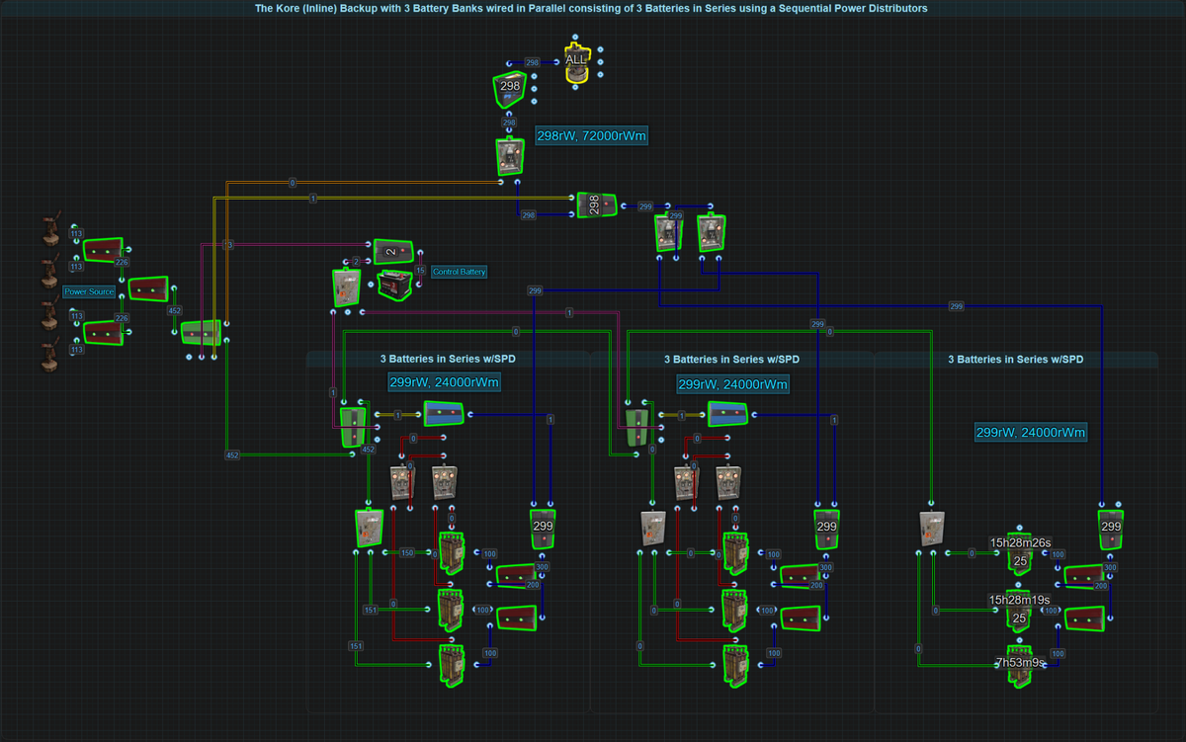Image resolution: width=1186 pixels, height=742 pixels.
Task: Select the lowest battery in the left-hand bank
Action: coord(450,667)
